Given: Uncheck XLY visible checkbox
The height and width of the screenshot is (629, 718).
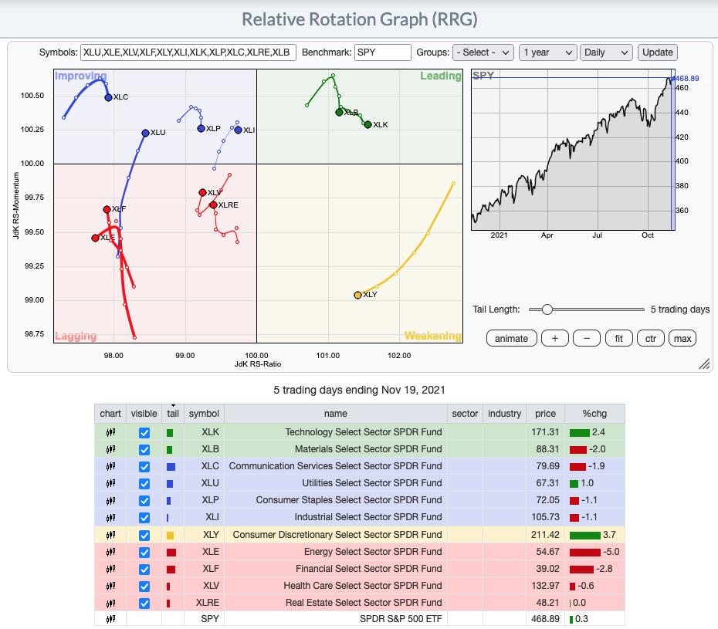Looking at the screenshot, I should (144, 535).
